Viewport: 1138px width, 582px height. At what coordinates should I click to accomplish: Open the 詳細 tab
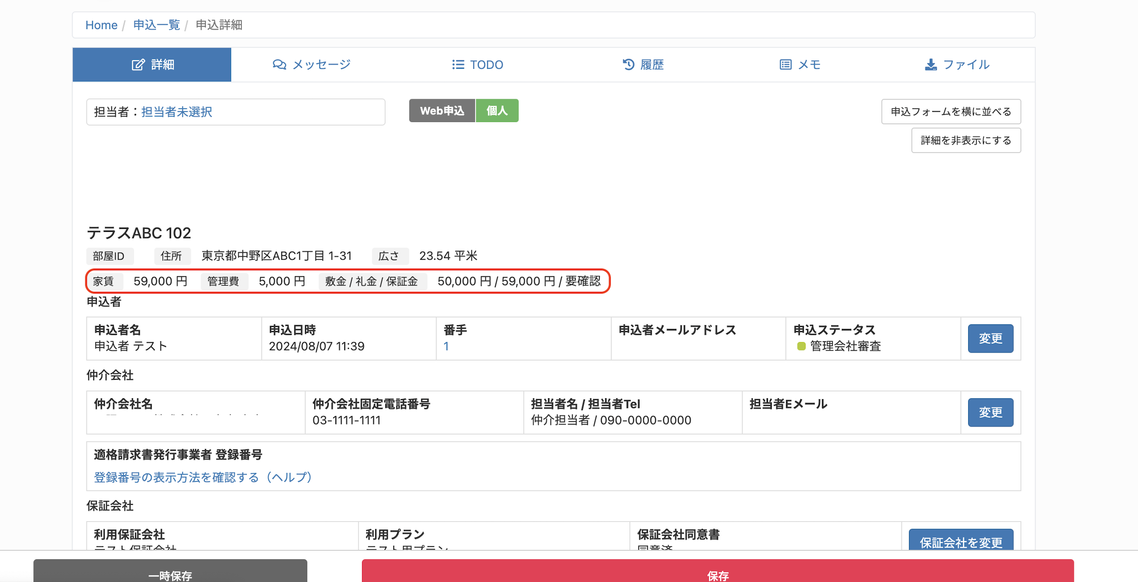tap(152, 65)
